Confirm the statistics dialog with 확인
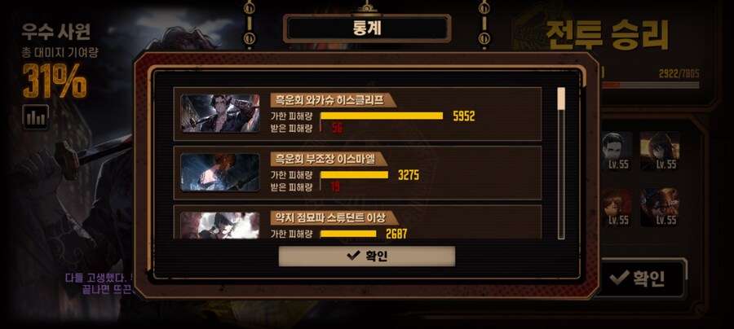This screenshot has width=734, height=329. [x=366, y=256]
